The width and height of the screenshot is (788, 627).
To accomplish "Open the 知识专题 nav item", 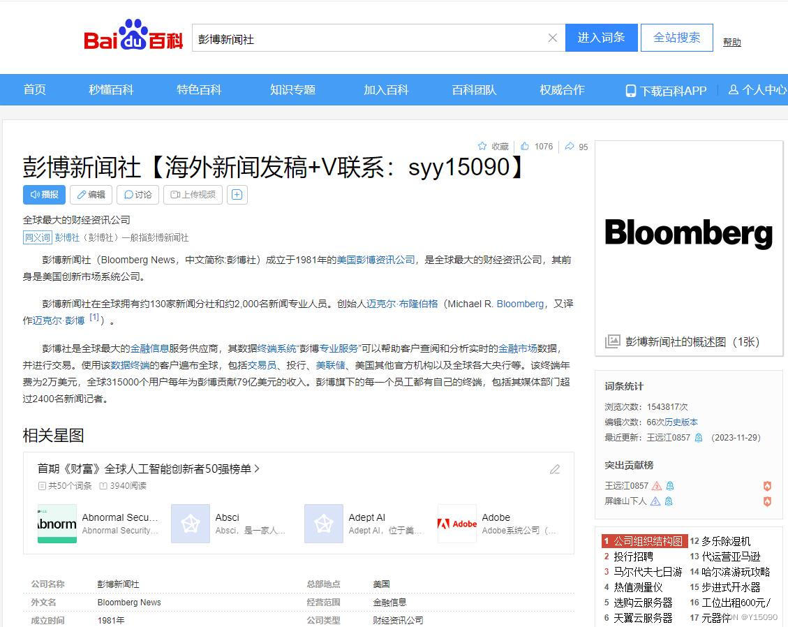I will pyautogui.click(x=292, y=89).
